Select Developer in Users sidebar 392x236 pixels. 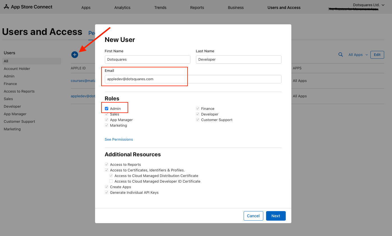[13, 107]
